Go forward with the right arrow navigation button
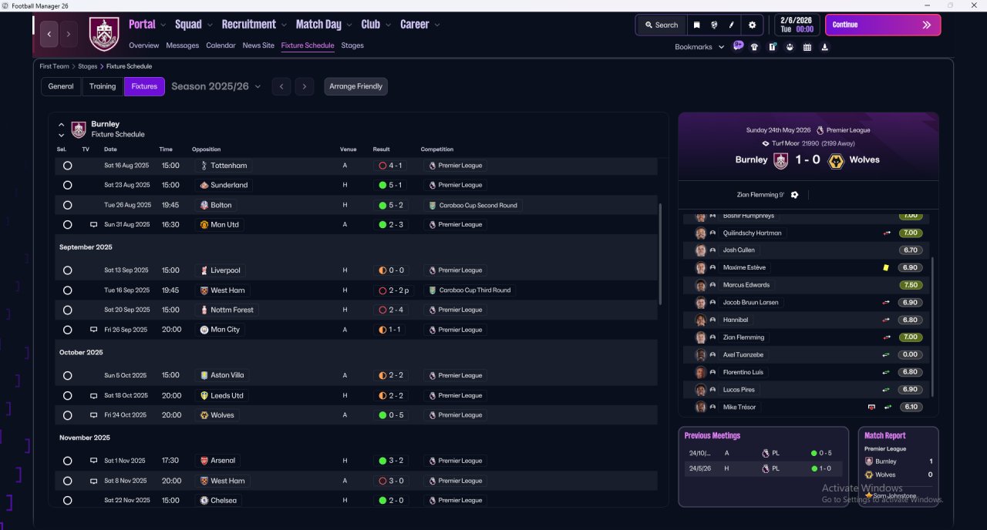Screen dimensions: 987x530 pyautogui.click(x=69, y=34)
